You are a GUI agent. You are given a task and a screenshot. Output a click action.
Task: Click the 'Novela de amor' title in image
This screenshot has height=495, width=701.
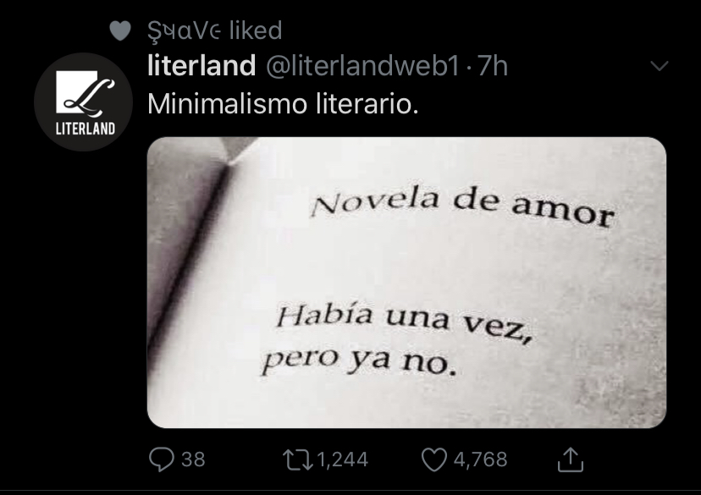click(x=463, y=207)
